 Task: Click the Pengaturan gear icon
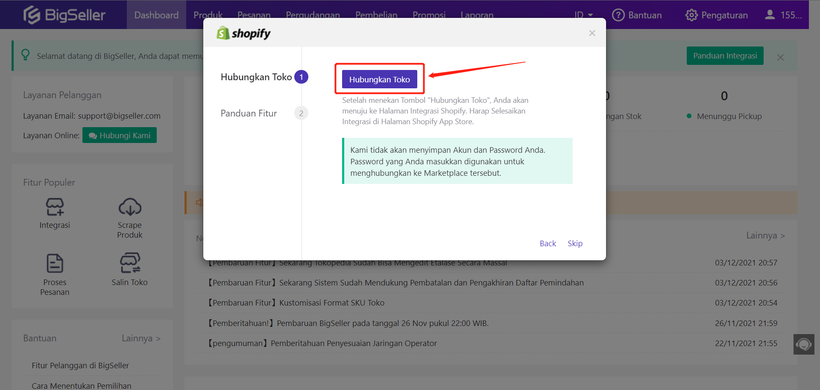click(x=691, y=15)
